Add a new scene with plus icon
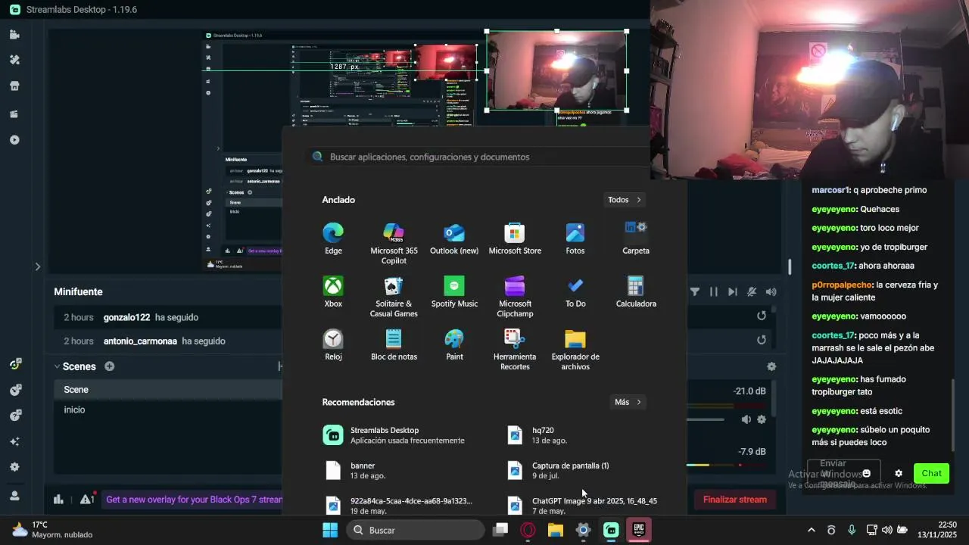969x545 pixels. [109, 366]
